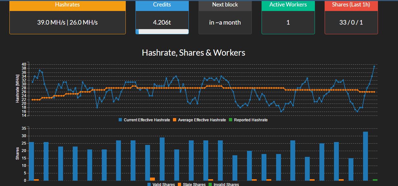Hide Valid Shares in the legend
This screenshot has height=186, width=398.
161,184
